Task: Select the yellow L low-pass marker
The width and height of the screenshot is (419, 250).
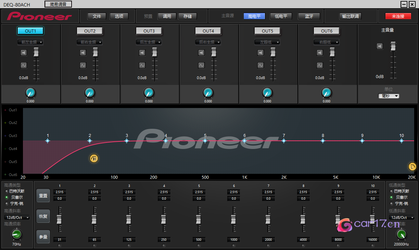Action: (412, 167)
